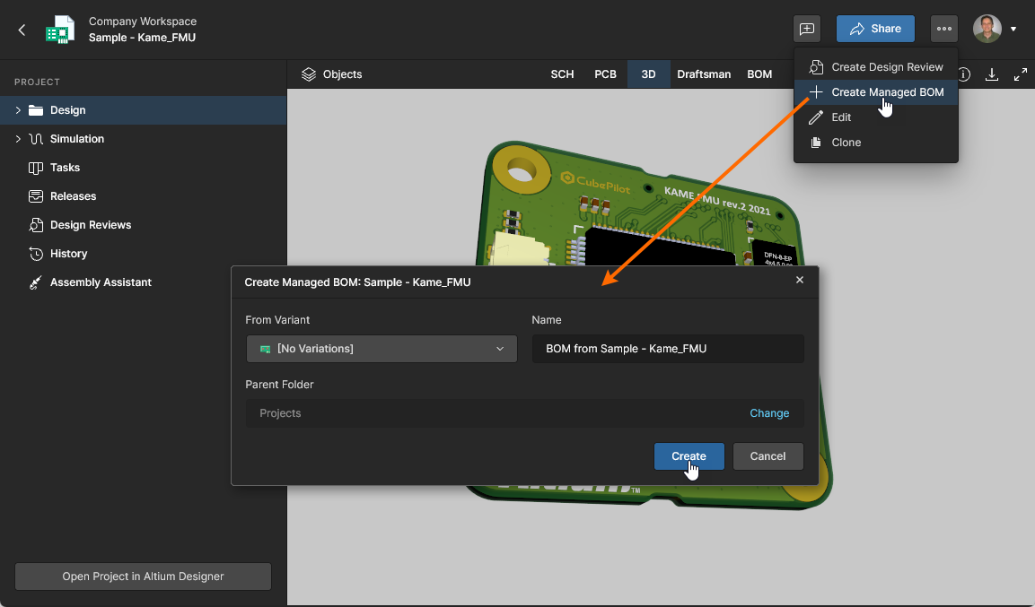Expand the Design tree chevron
Viewport: 1035px width, 607px height.
(x=18, y=110)
